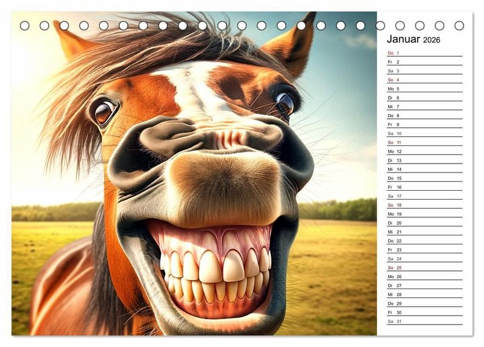Click the red So 18 entry
484x347 pixels.
click(x=424, y=205)
